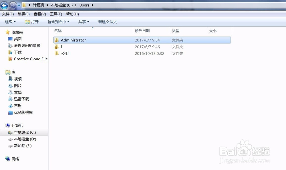Click the 计算机 icon in the sidebar
The width and height of the screenshot is (286, 170).
click(x=8, y=125)
